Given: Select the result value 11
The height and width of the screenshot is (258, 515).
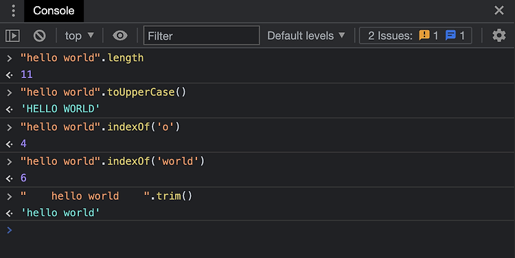Looking at the screenshot, I should pyautogui.click(x=27, y=75).
